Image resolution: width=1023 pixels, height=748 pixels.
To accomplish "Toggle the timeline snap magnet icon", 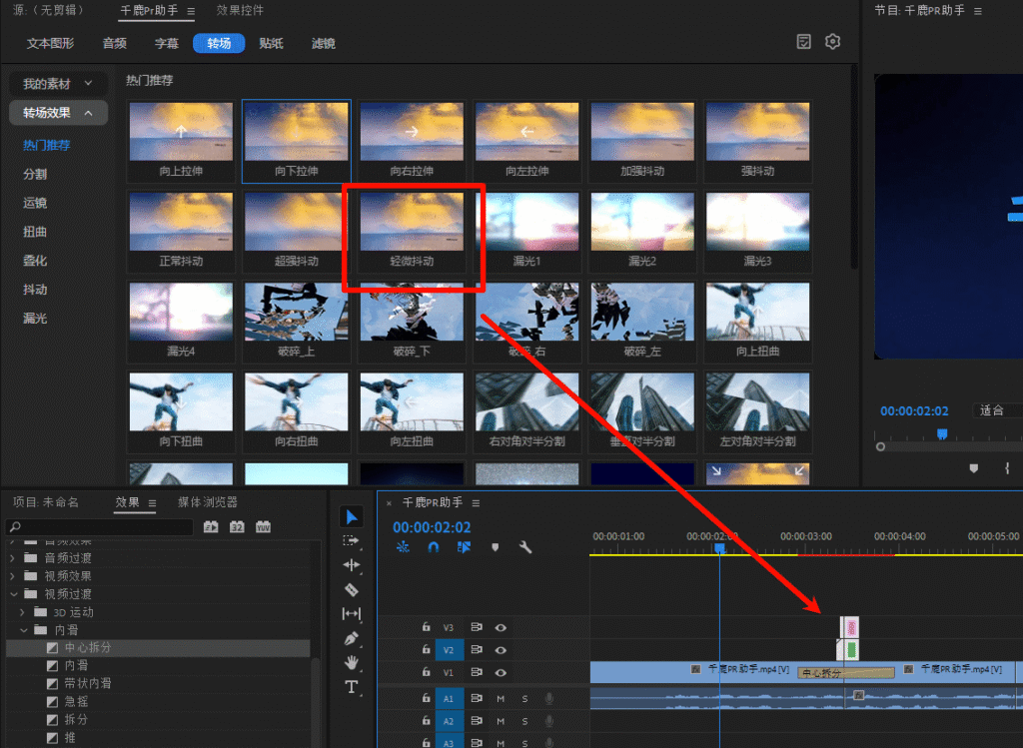I will click(x=434, y=547).
